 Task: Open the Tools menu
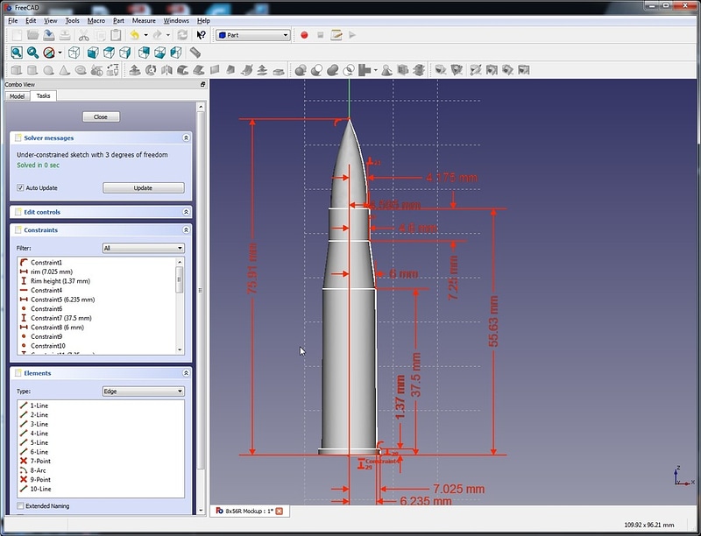click(72, 20)
